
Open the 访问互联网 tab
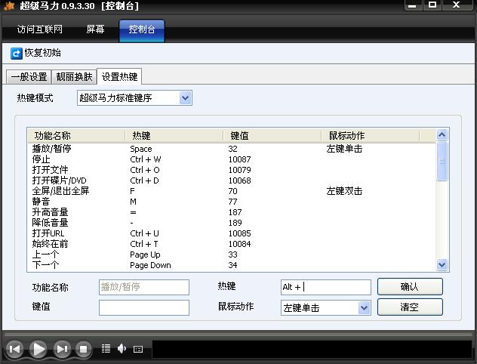39,29
